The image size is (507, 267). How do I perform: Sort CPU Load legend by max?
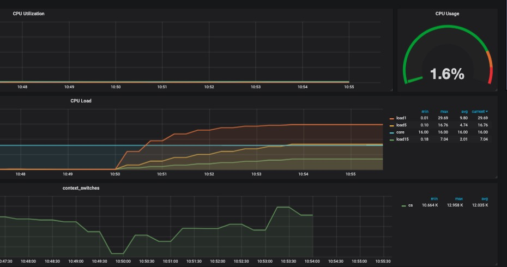444,112
